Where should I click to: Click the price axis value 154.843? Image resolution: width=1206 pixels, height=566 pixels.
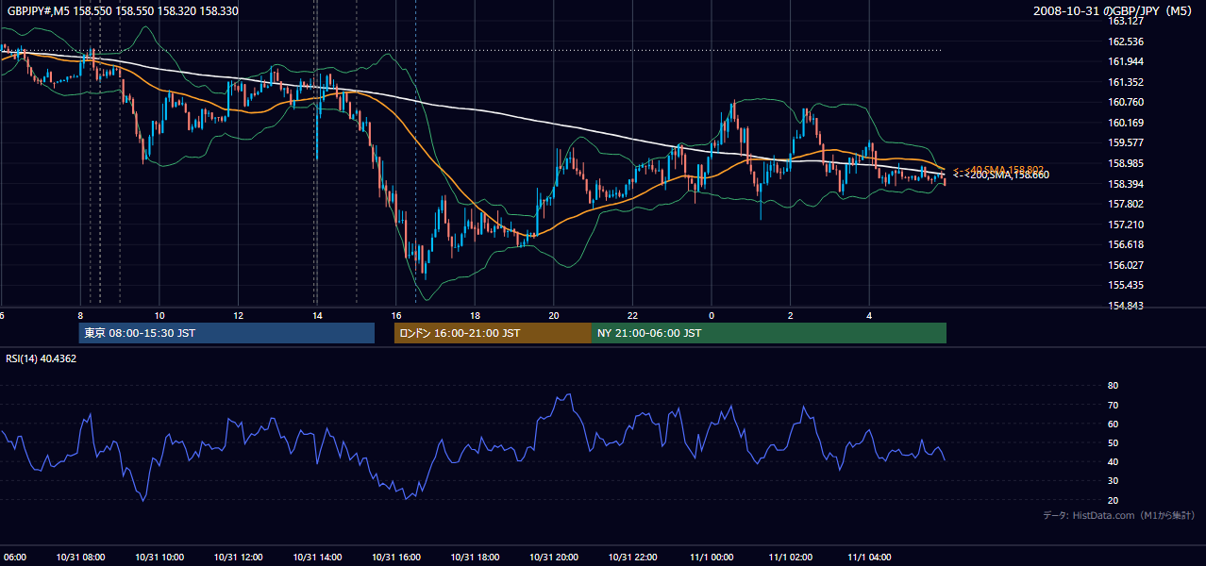(1125, 306)
